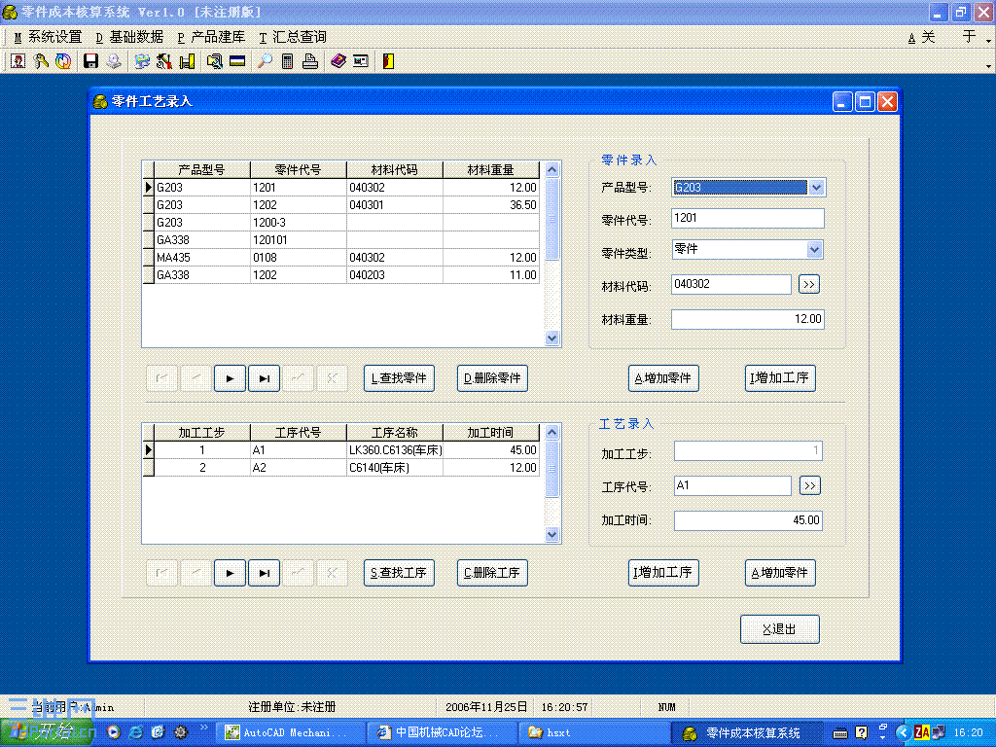The image size is (996, 747).
Task: Click the magnifying glass search icon
Action: 265,61
